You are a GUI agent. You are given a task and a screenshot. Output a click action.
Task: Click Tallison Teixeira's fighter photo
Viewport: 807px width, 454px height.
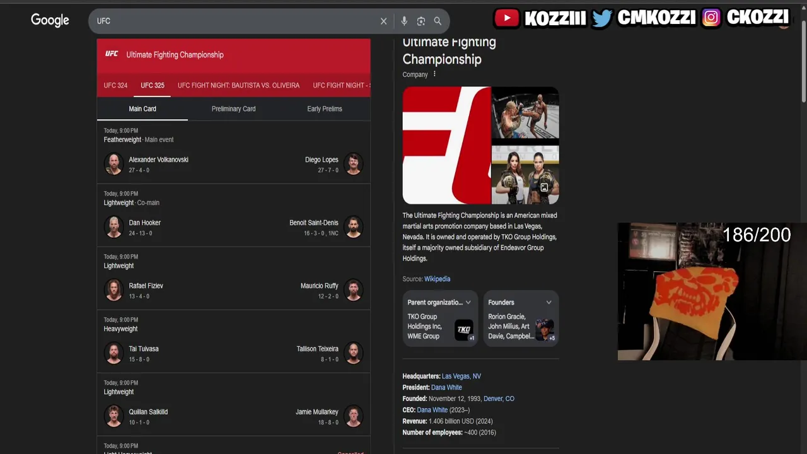tap(354, 353)
